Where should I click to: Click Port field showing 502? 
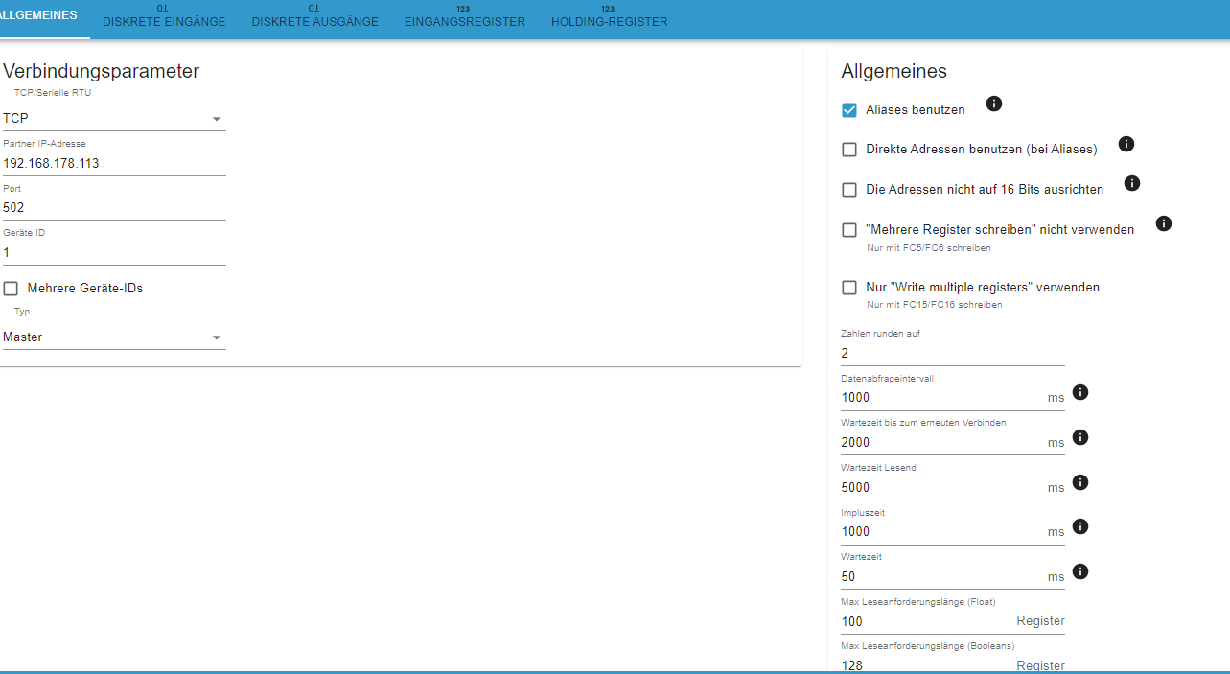click(x=114, y=207)
